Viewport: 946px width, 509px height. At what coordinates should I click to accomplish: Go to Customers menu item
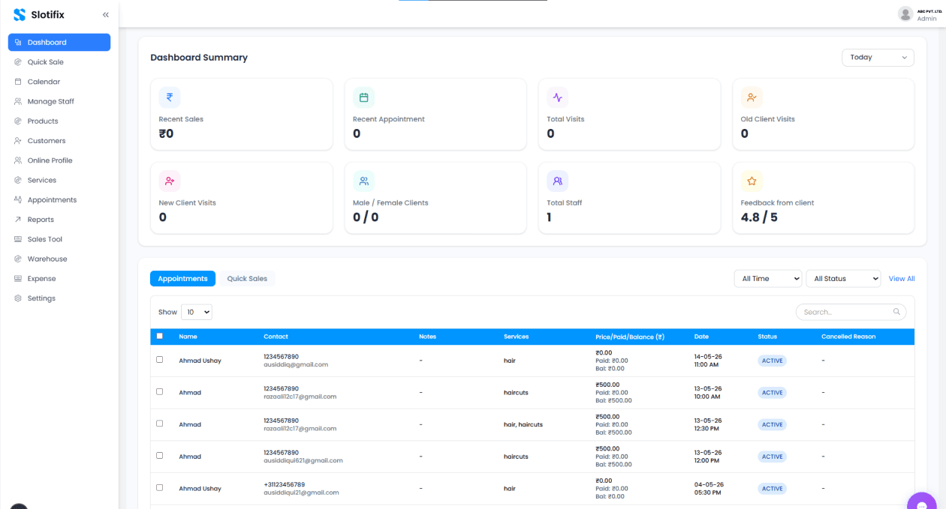coord(59,141)
